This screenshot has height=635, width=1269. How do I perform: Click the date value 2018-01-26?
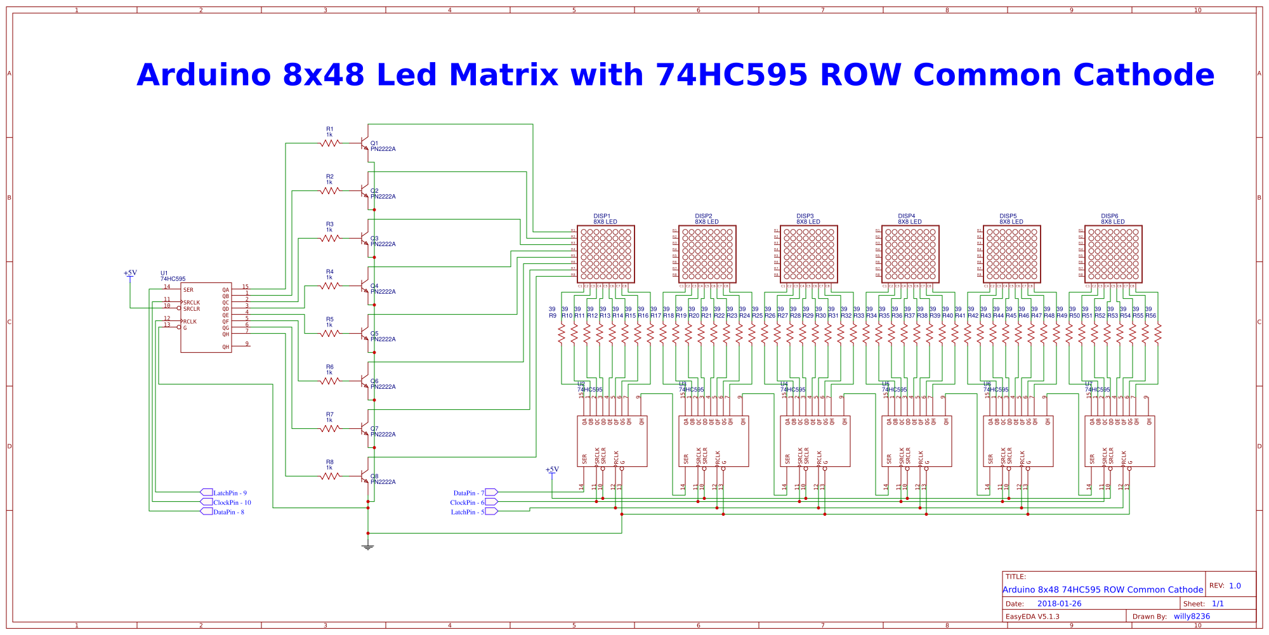tap(1059, 604)
